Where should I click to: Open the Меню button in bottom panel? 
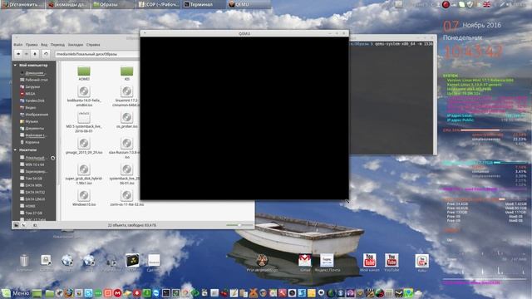(x=16, y=293)
